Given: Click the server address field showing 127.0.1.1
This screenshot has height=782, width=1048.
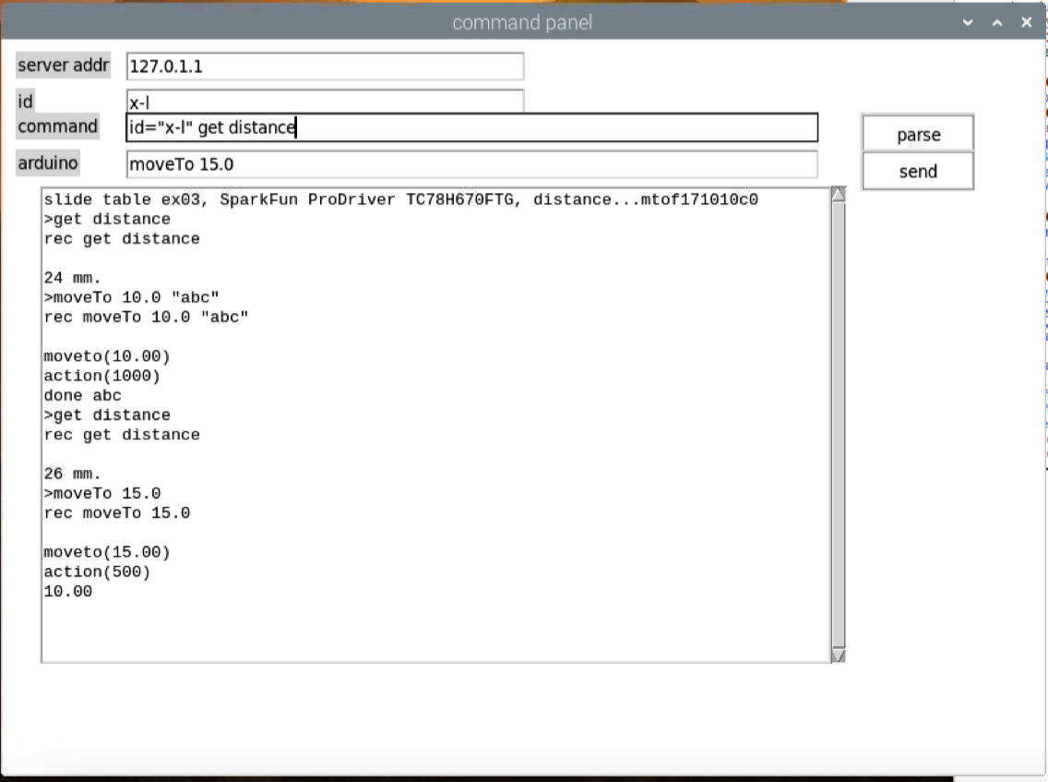Looking at the screenshot, I should pyautogui.click(x=323, y=66).
